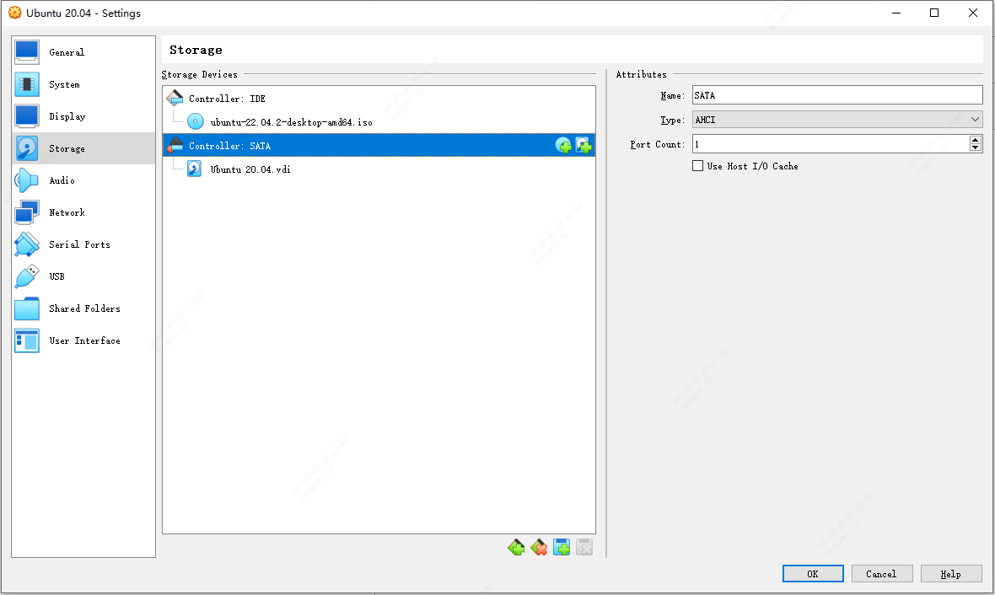This screenshot has height=595, width=995.
Task: Confirm settings with OK button
Action: click(x=813, y=573)
